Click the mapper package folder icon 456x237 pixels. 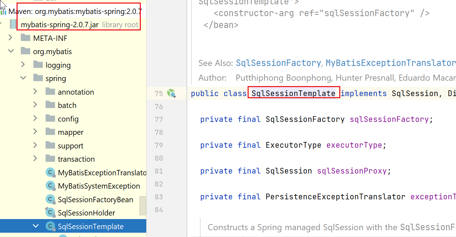pos(50,132)
